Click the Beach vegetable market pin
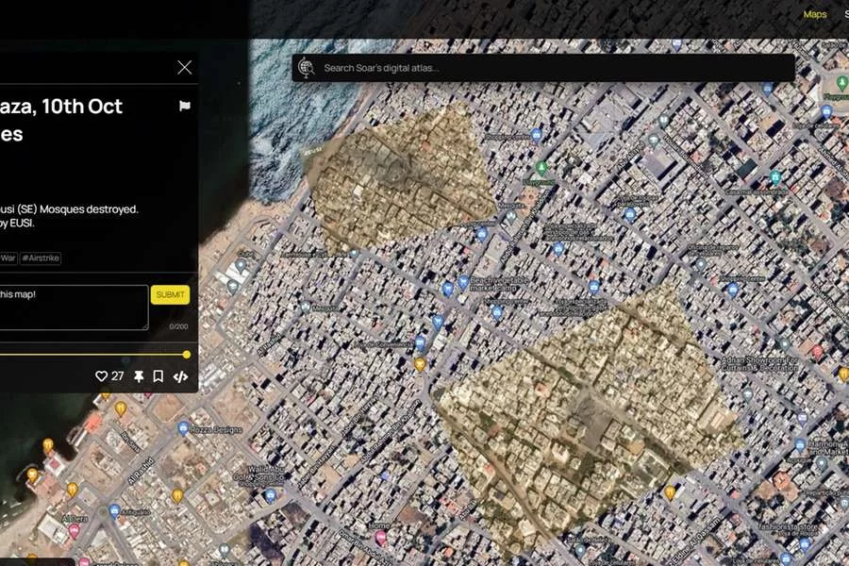Viewport: 849px width, 566px height. [x=463, y=282]
